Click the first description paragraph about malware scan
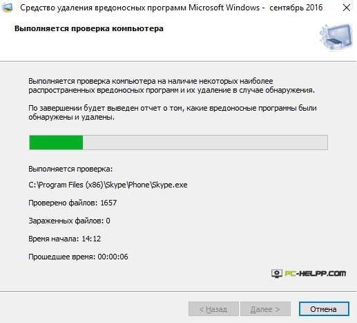 pos(171,86)
